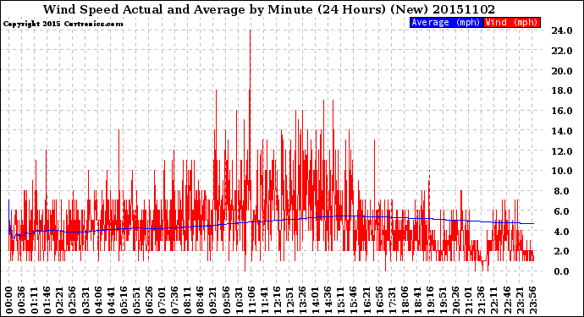Screen dimensions: 584x317
Task: Click the 11:41 time label
Action: tap(264, 300)
